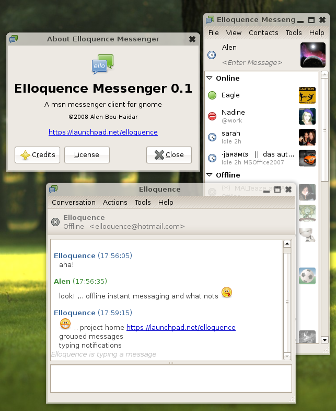Click Alen's idle status clock icon
The image size is (336, 411).
[212, 55]
